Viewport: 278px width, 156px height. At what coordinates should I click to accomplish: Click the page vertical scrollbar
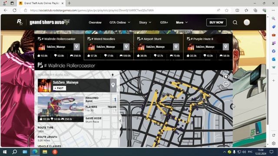(268, 97)
